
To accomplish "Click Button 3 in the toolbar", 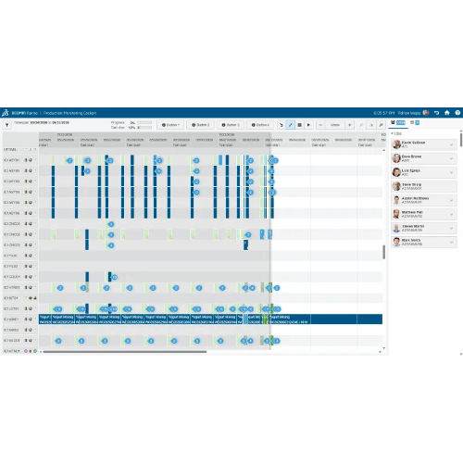I will (231, 125).
